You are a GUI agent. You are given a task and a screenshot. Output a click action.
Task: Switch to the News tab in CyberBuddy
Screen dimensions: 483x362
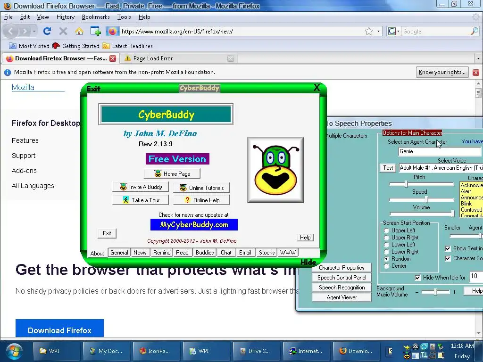(x=140, y=253)
